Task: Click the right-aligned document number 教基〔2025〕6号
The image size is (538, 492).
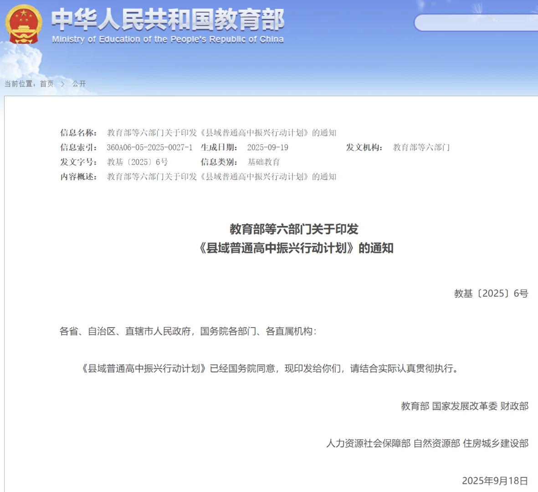Action: 491,293
